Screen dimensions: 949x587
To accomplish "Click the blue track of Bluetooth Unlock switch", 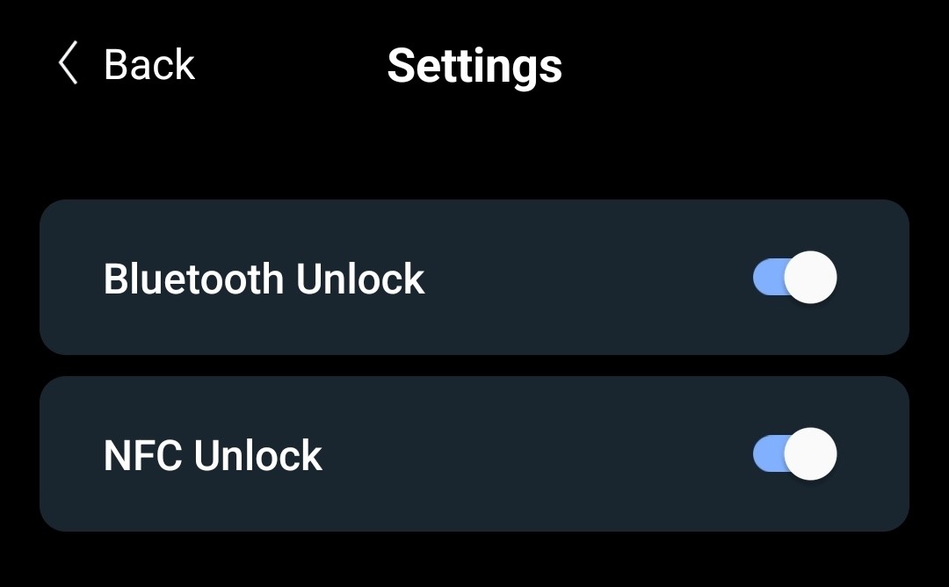I will [x=766, y=278].
